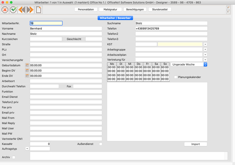235x165 pixels.
Task: Open the Arbeitsgruppe dropdown
Action: (205, 49)
